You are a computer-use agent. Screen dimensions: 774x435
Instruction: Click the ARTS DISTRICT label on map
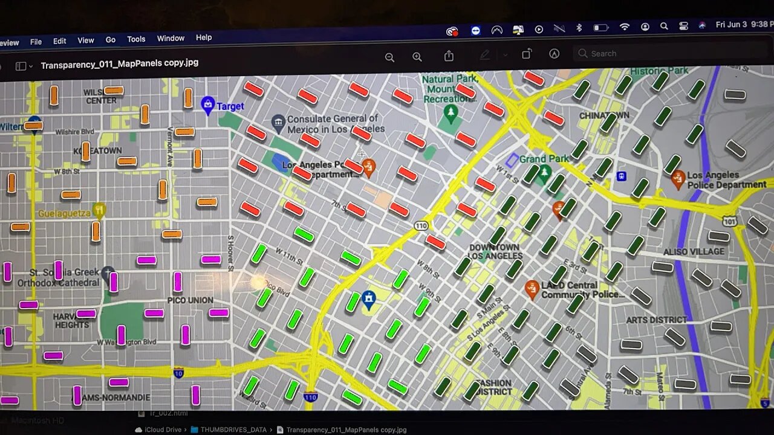[656, 320]
